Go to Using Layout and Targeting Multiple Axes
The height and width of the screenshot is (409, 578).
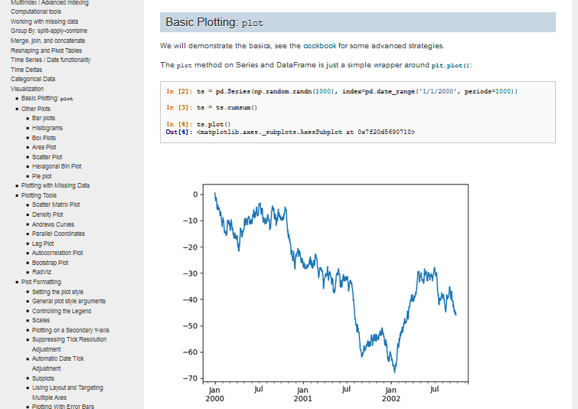67,393
